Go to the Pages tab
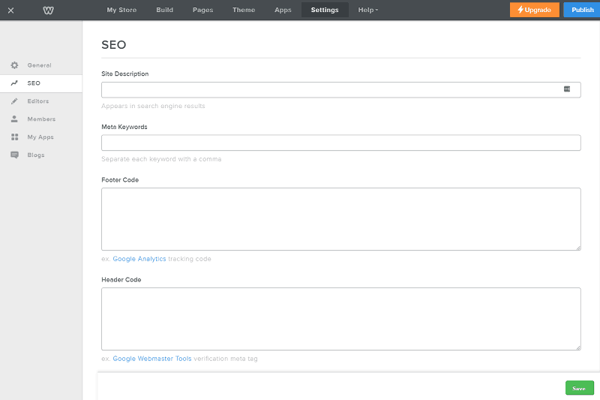600x400 pixels. (202, 10)
